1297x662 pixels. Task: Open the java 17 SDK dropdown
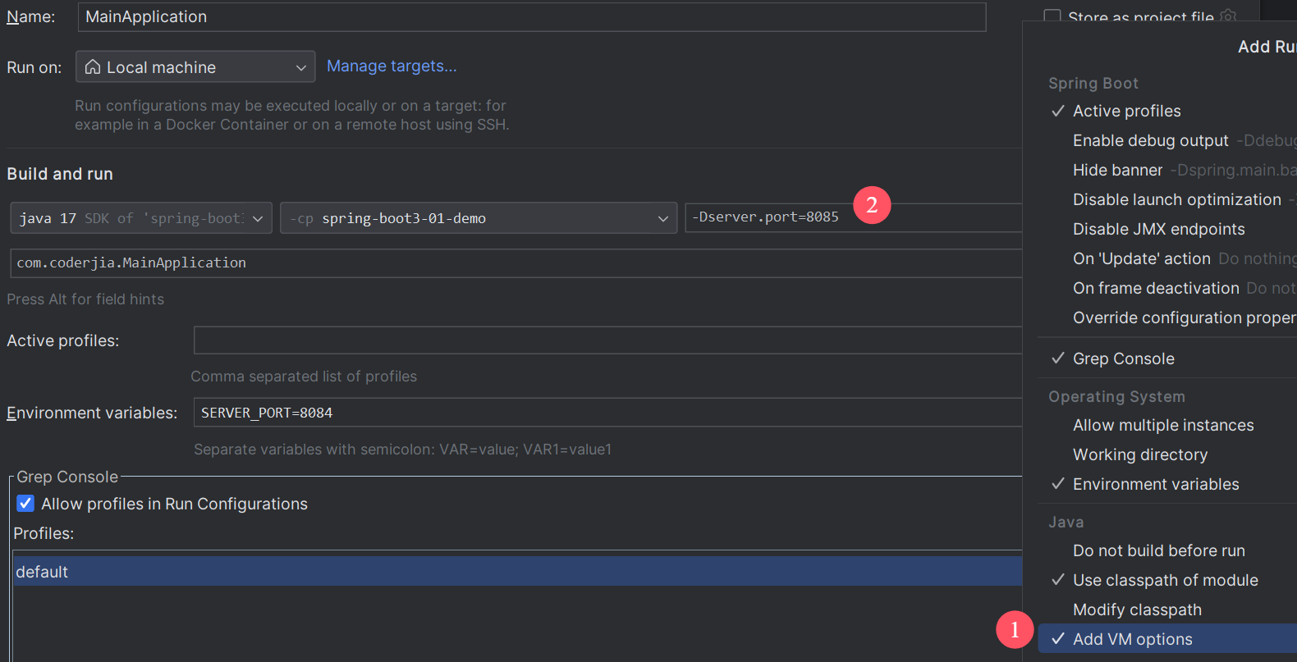pos(141,218)
